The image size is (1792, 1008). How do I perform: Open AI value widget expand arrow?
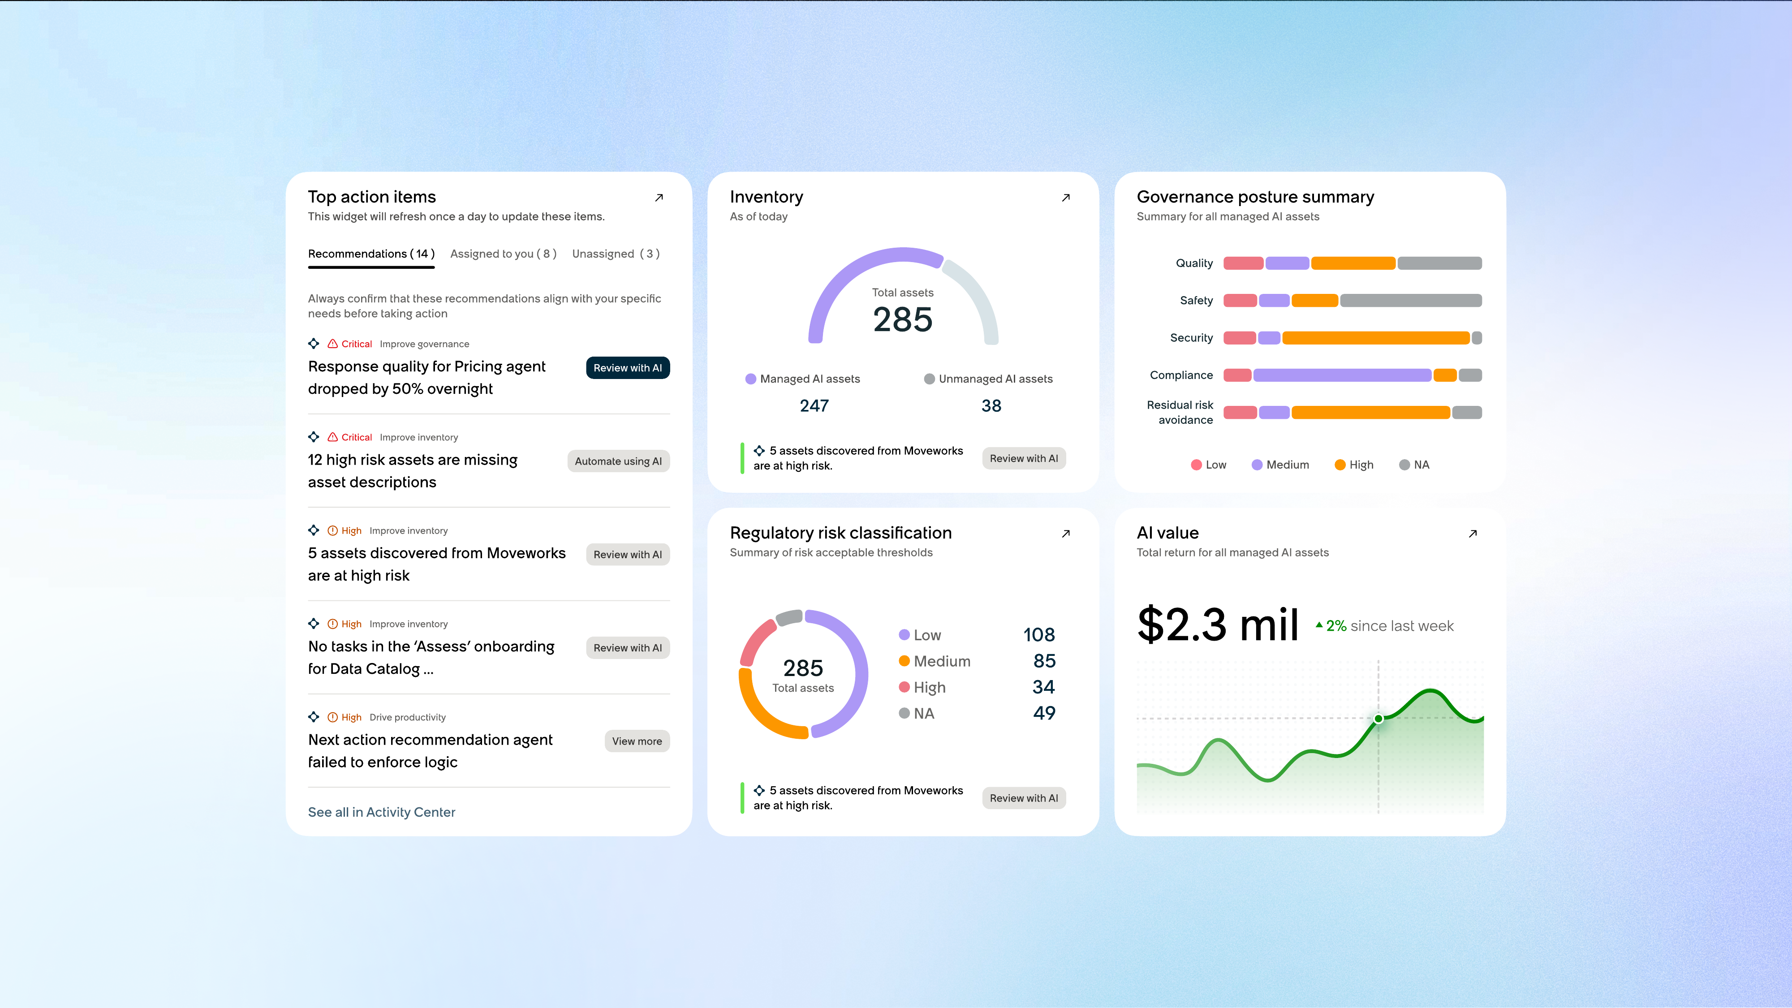[x=1473, y=534]
